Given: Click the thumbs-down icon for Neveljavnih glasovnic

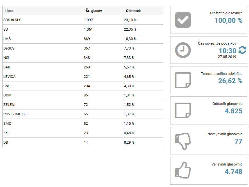Looking at the screenshot, I should pyautogui.click(x=183, y=141).
